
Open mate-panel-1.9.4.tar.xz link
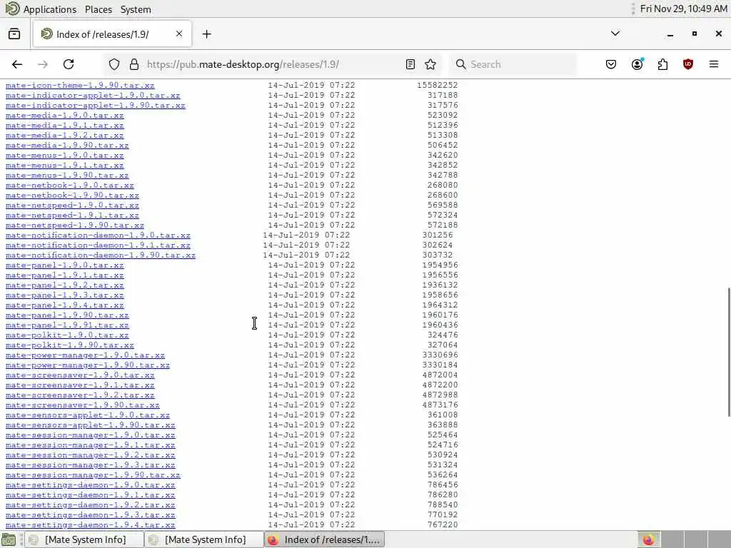coord(64,305)
